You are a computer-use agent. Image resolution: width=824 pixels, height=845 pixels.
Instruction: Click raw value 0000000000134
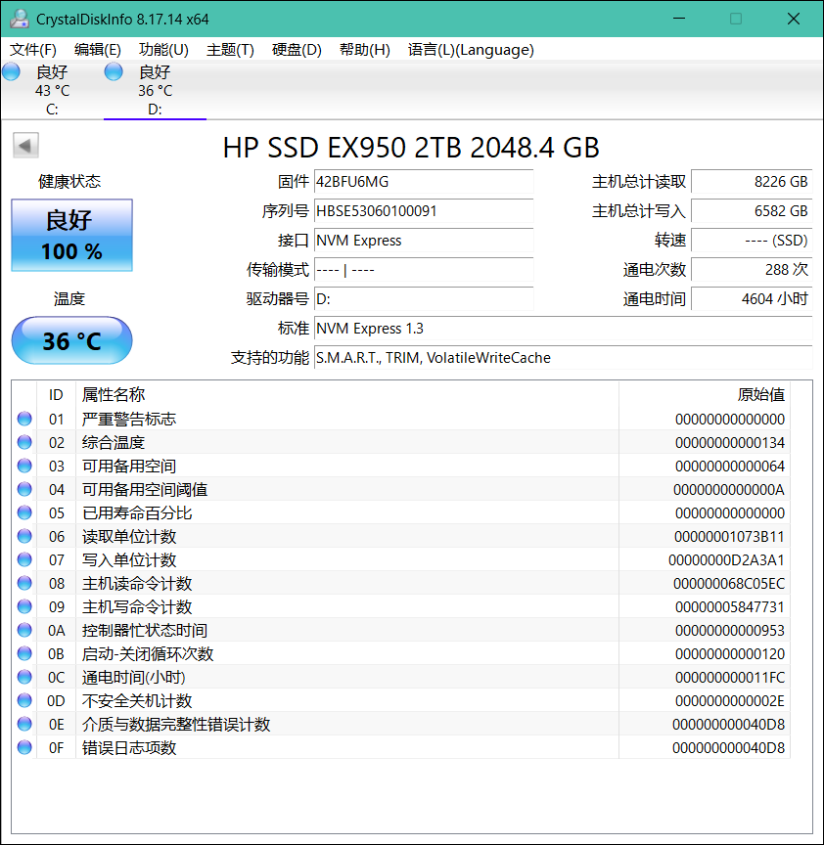(x=730, y=443)
